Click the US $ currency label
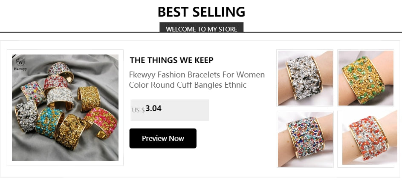This screenshot has height=186, width=402. pyautogui.click(x=138, y=110)
